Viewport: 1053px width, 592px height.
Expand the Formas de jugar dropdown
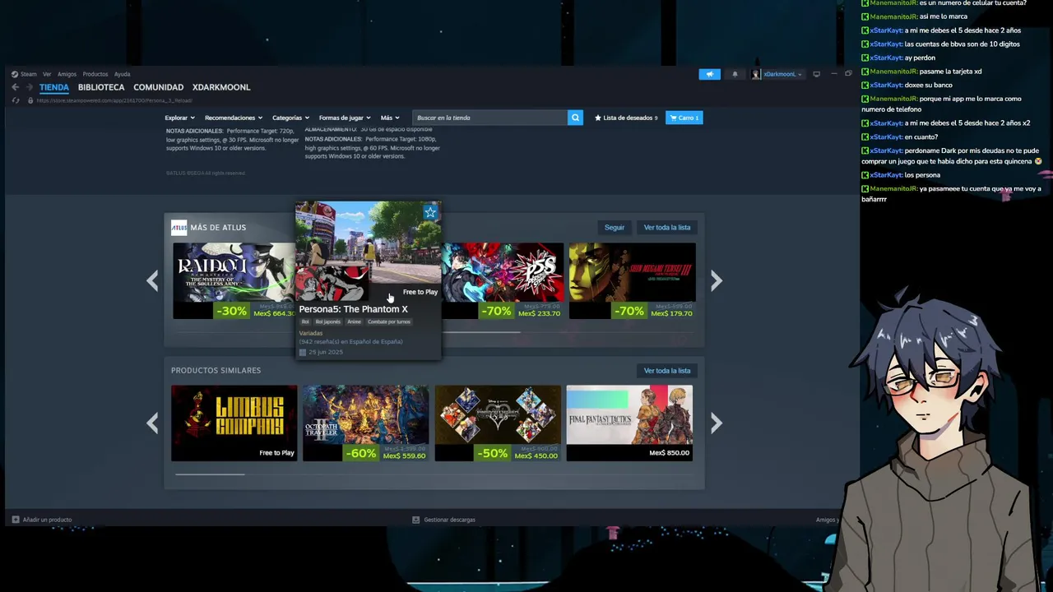click(x=345, y=118)
